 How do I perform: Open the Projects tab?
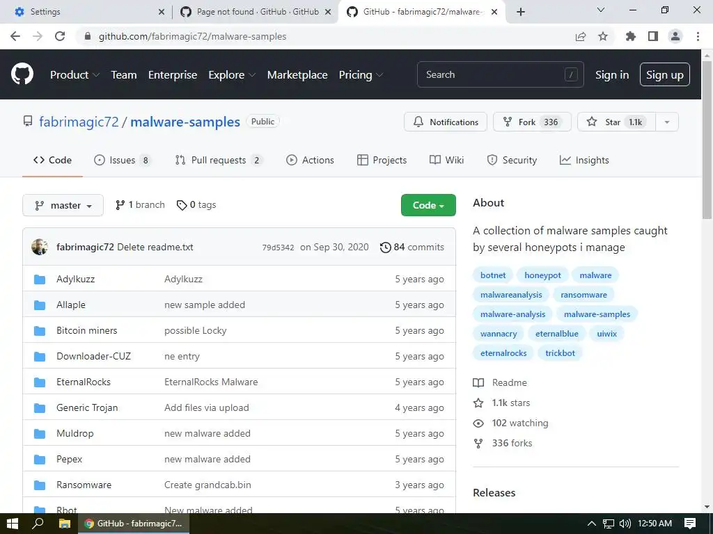tap(382, 160)
